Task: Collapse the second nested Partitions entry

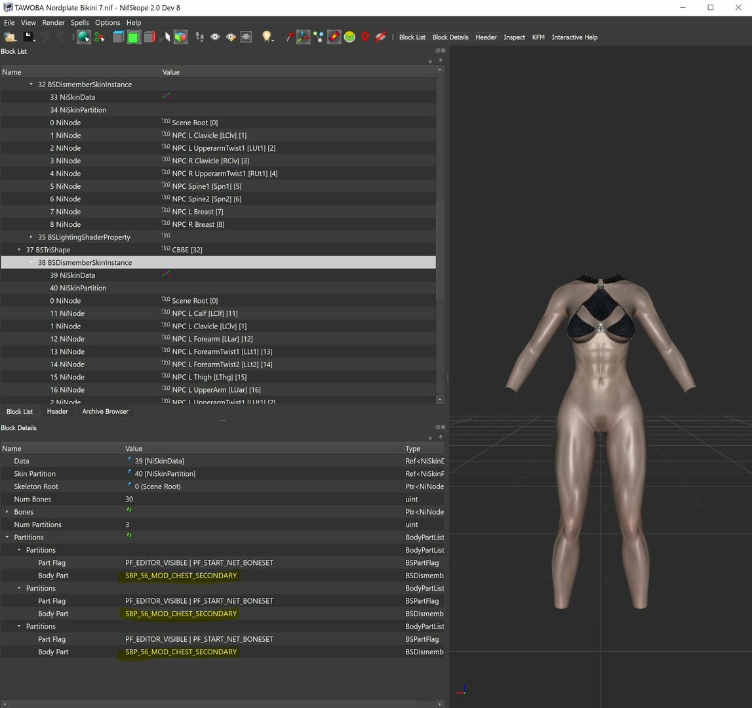Action: [19, 588]
